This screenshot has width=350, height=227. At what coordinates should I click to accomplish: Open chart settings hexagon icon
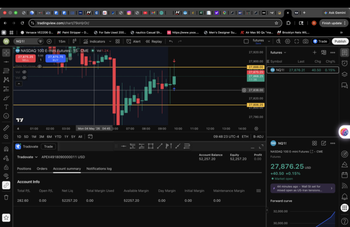(x=287, y=41)
